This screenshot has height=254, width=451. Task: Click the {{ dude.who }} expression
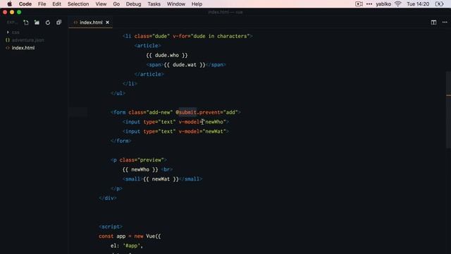coord(167,55)
